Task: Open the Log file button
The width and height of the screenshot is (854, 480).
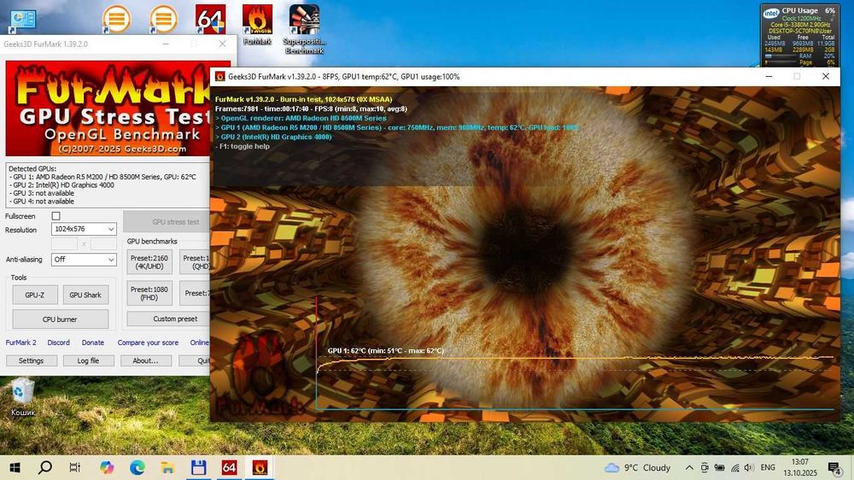Action: point(88,360)
